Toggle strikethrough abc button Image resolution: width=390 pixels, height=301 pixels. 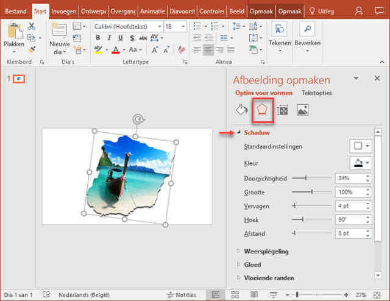click(143, 38)
